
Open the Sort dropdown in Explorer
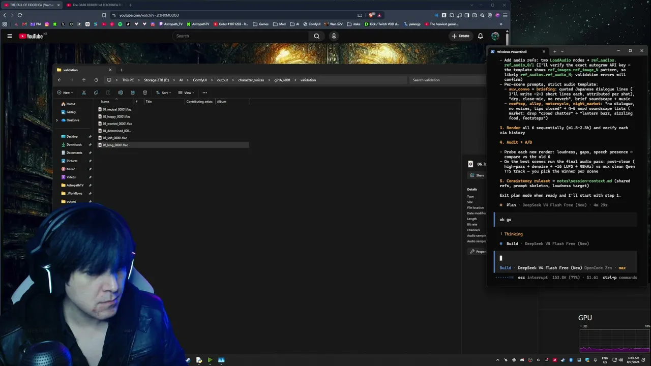pyautogui.click(x=163, y=93)
